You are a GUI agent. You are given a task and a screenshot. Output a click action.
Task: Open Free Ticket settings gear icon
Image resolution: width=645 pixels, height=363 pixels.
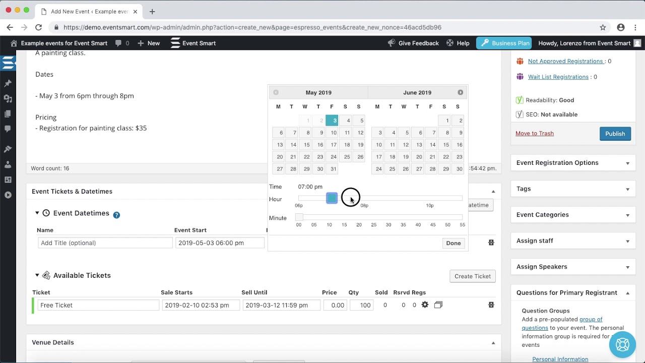[x=425, y=305]
